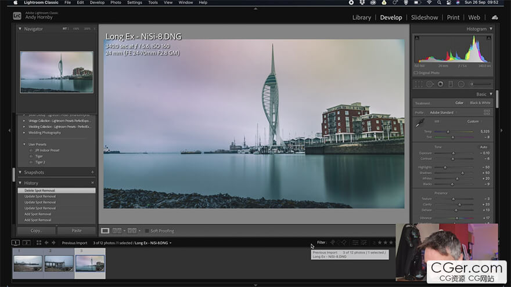Click Auto tone button
This screenshot has height=287, width=511.
click(x=483, y=147)
